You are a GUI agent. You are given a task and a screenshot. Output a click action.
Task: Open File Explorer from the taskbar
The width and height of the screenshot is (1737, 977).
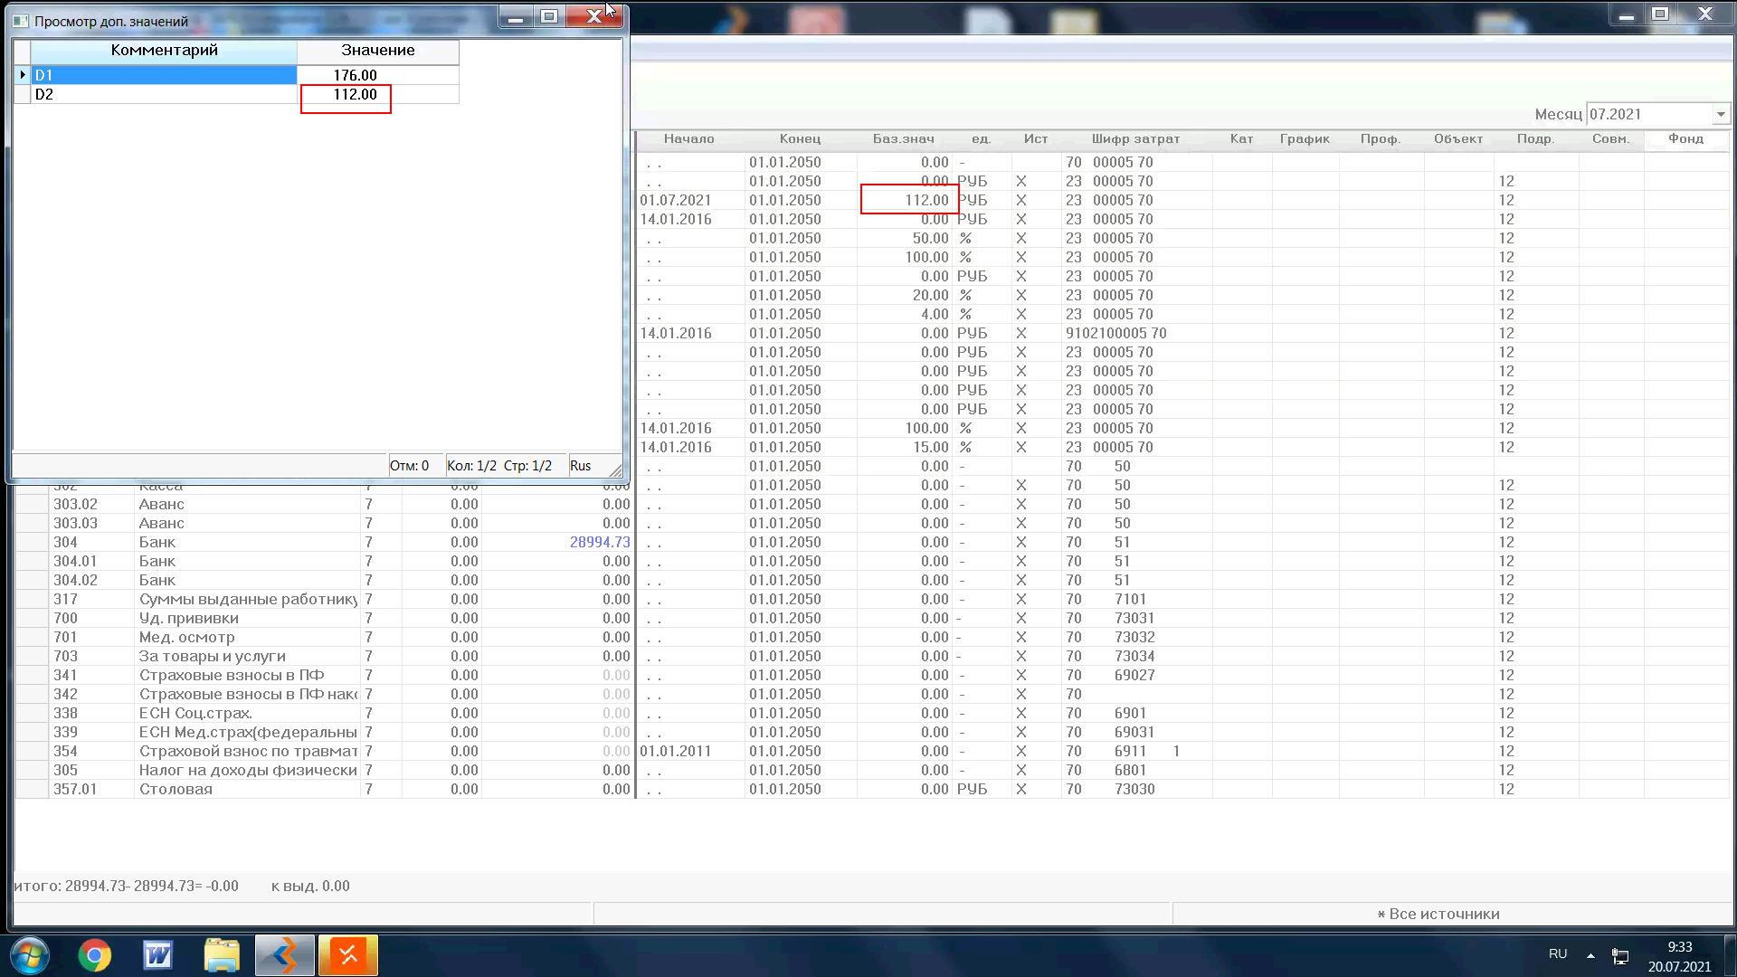221,955
